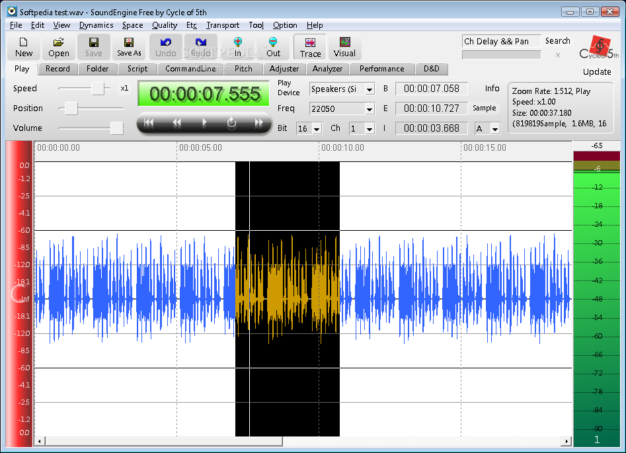Screen dimensions: 626x453
Task: Click the Volume slider thumb
Action: [116, 128]
